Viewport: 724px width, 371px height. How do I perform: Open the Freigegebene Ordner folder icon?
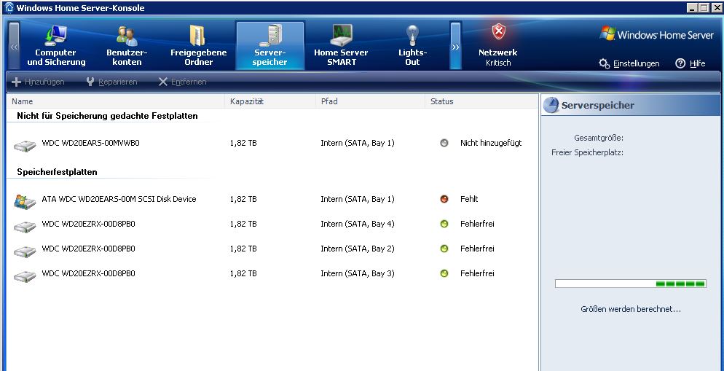tap(198, 35)
